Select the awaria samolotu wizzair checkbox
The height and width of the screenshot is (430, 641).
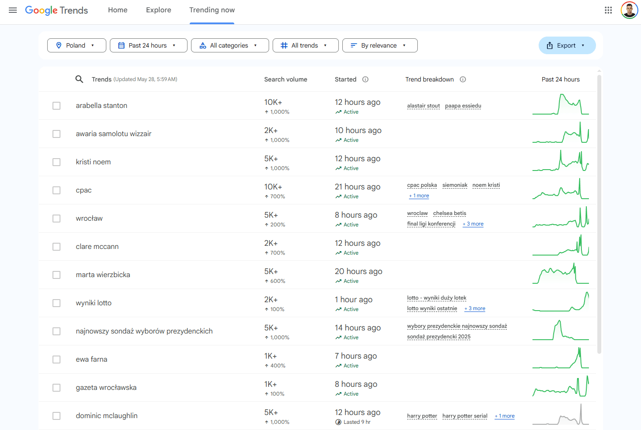[x=56, y=134]
